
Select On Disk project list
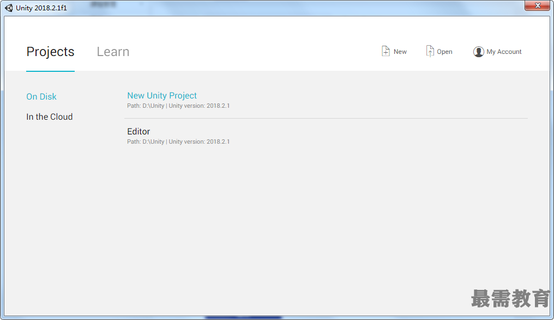click(x=41, y=96)
